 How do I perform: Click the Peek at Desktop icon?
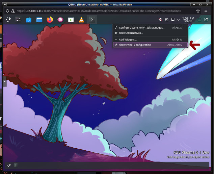199,20
